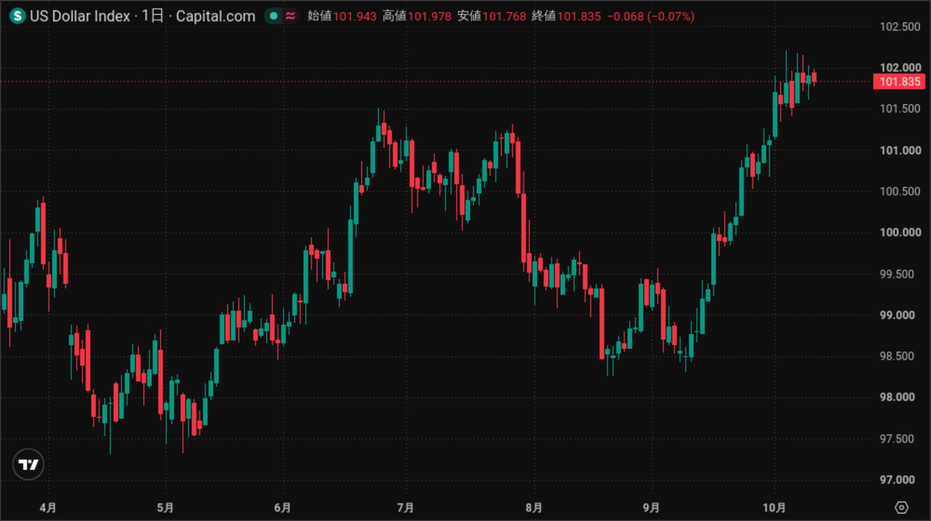
Task: Click the 98.500 price axis label
Action: [897, 356]
